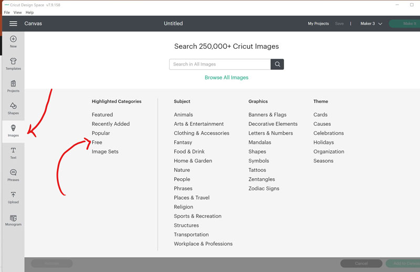Image resolution: width=420 pixels, height=272 pixels.
Task: Click the New project icon
Action: click(x=13, y=42)
